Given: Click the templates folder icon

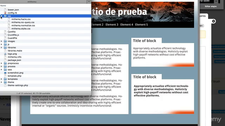Looking at the screenshot, I should point(5,79).
